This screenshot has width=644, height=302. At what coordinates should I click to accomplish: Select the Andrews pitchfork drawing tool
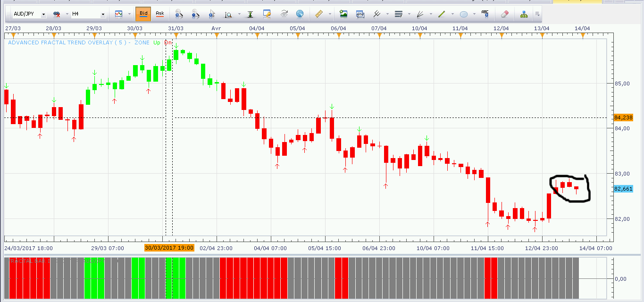tap(376, 14)
